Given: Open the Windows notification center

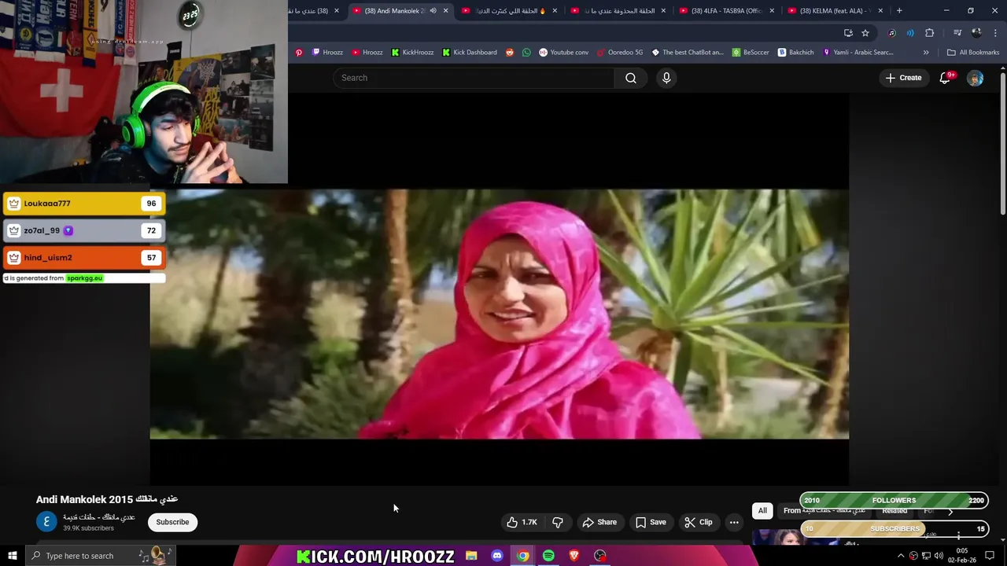Looking at the screenshot, I should [990, 556].
